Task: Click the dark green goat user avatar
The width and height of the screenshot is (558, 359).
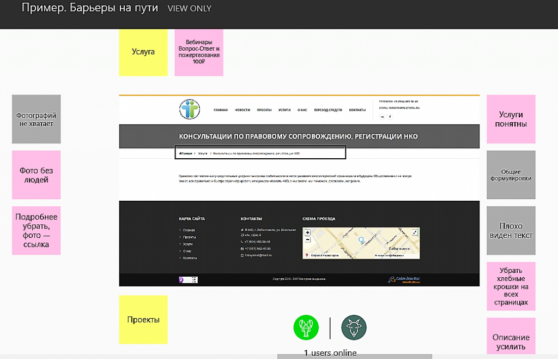Action: 354,327
